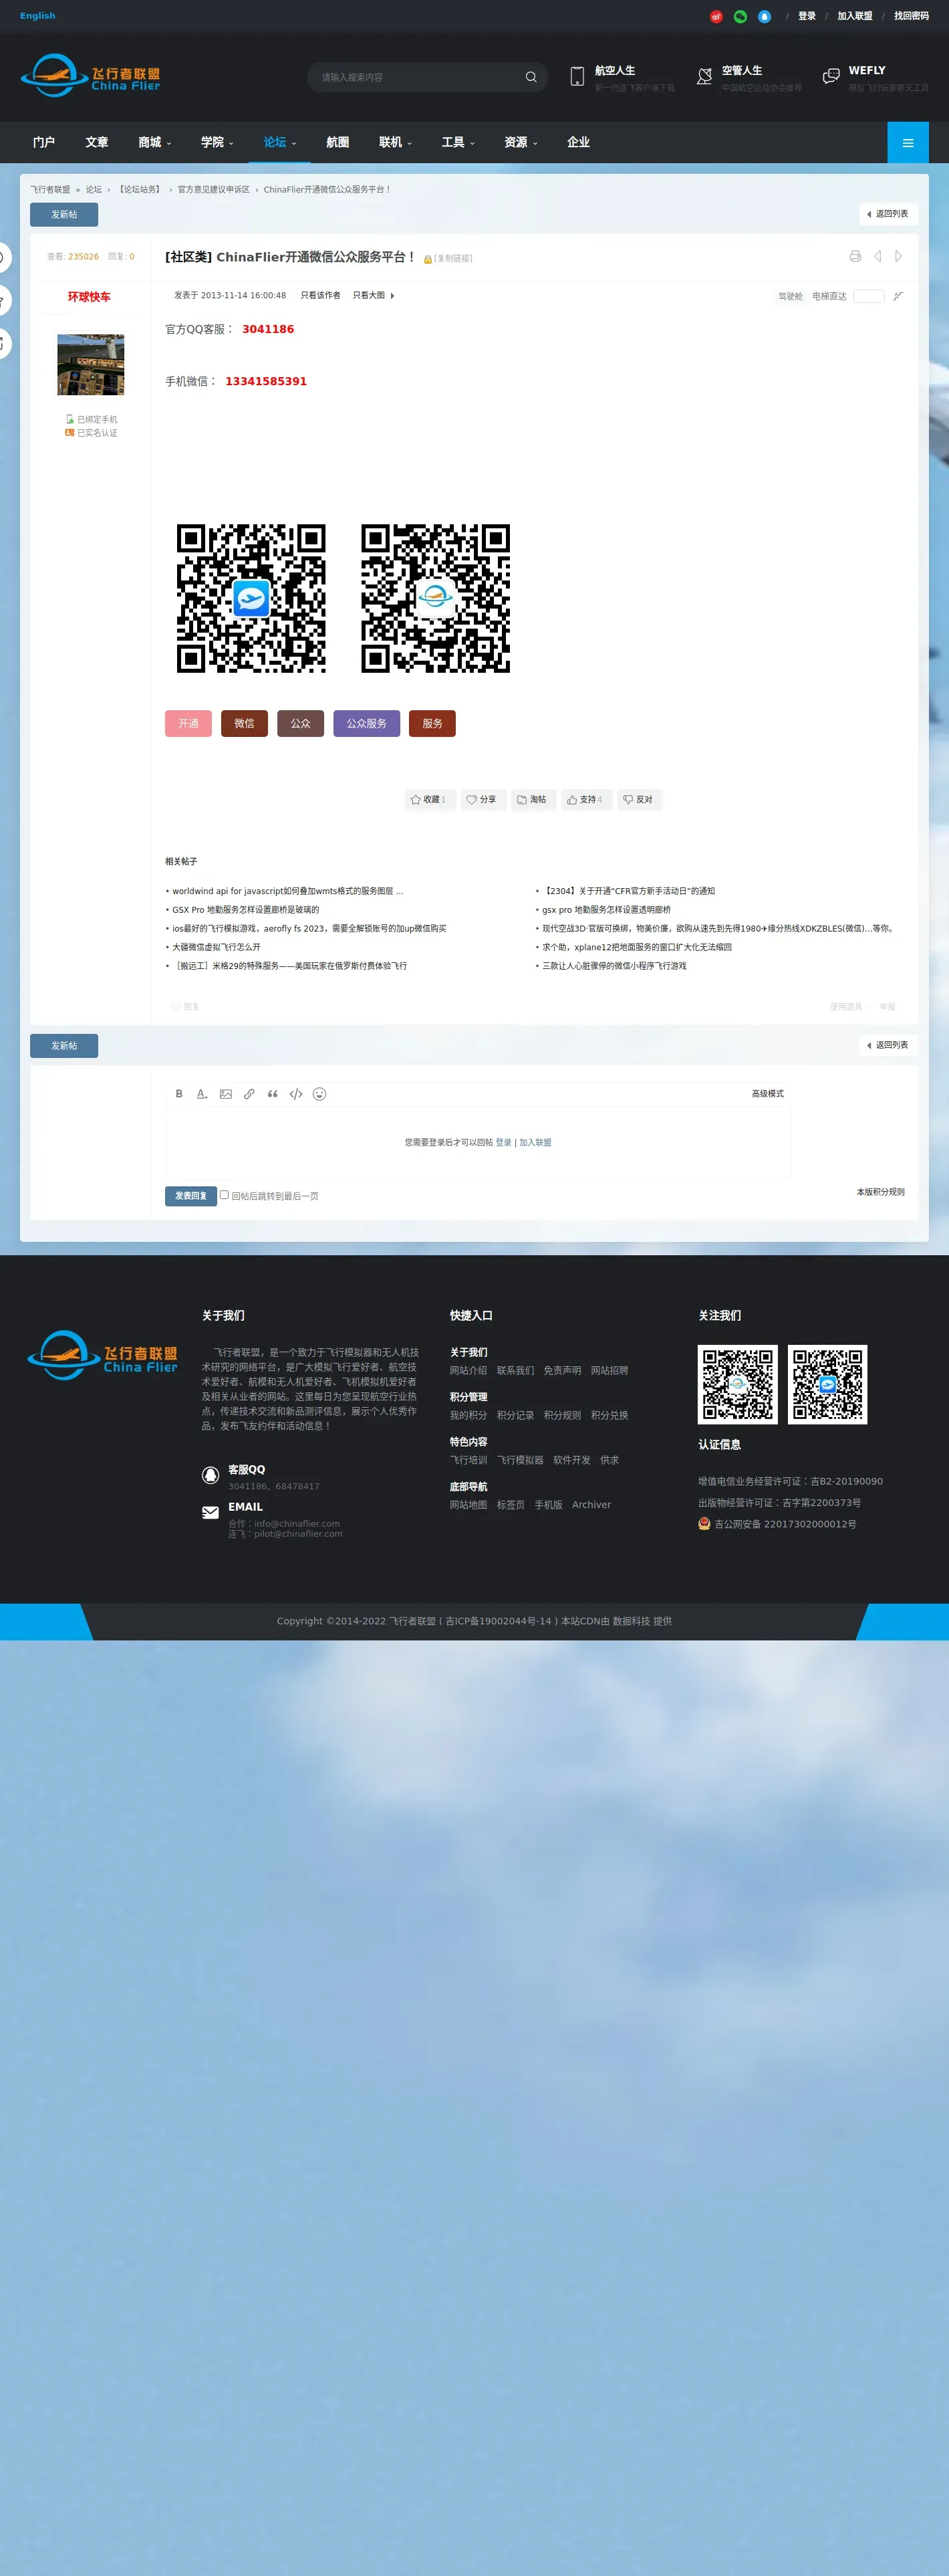
Task: Click the upper 返回列表 button
Action: coord(888,214)
